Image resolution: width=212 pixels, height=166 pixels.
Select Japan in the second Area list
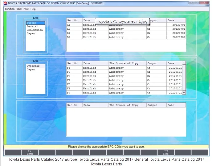point(35,70)
